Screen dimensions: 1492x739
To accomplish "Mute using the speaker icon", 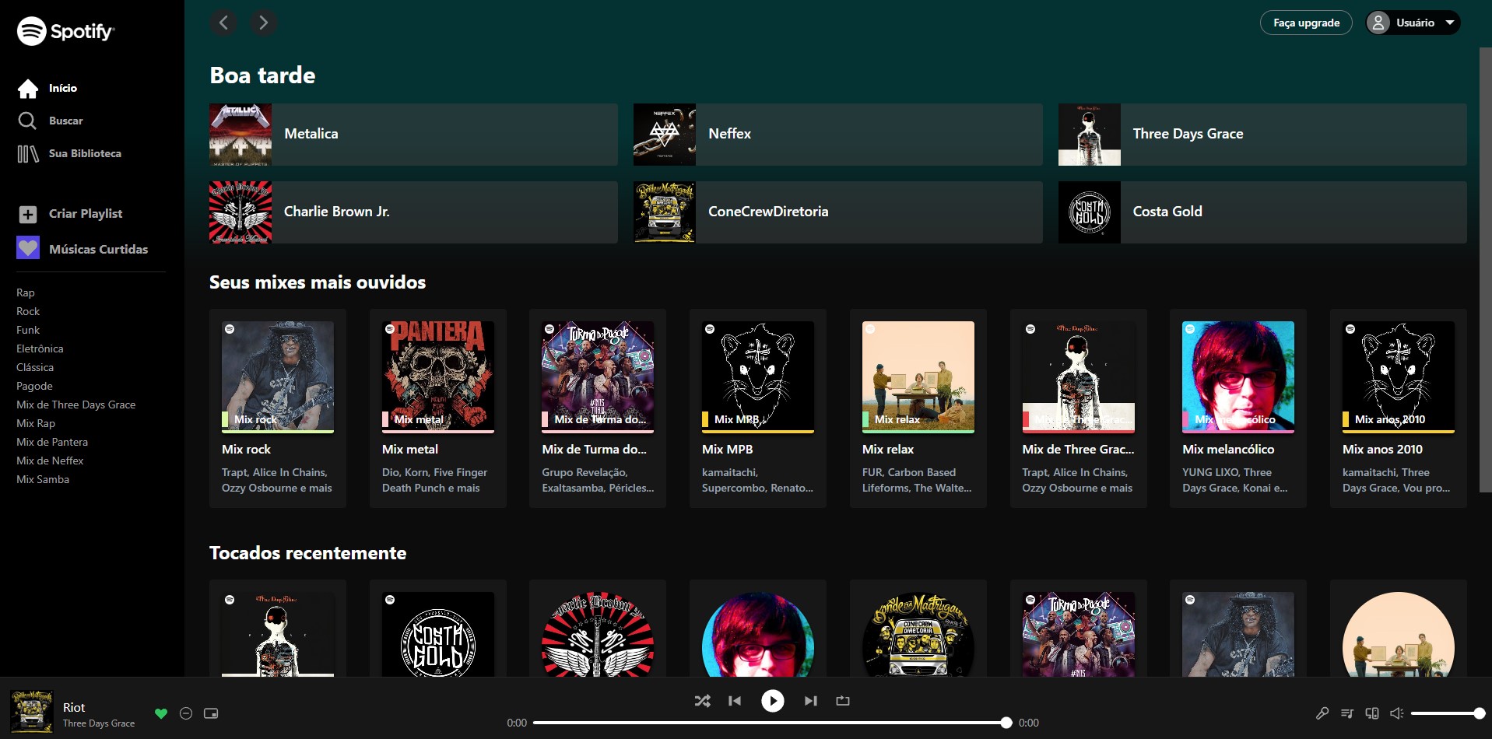I will [1397, 713].
